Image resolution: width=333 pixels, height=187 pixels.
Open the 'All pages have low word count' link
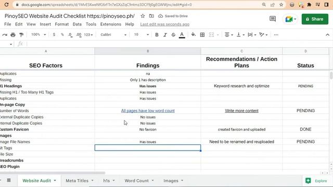pos(148,111)
